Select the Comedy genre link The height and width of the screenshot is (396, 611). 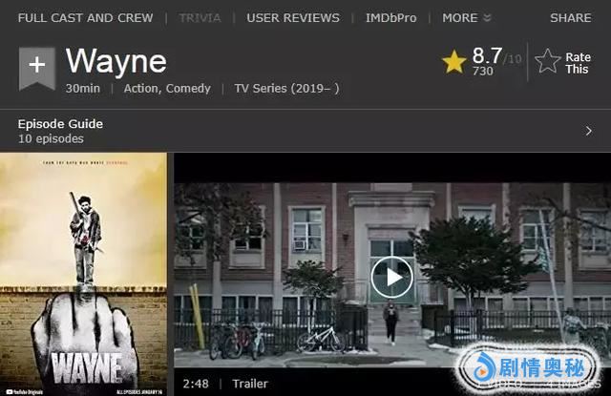pyautogui.click(x=188, y=89)
